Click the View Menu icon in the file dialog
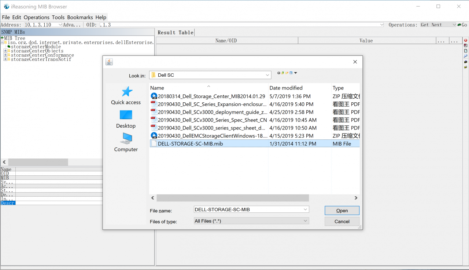469x270 pixels. tap(291, 73)
